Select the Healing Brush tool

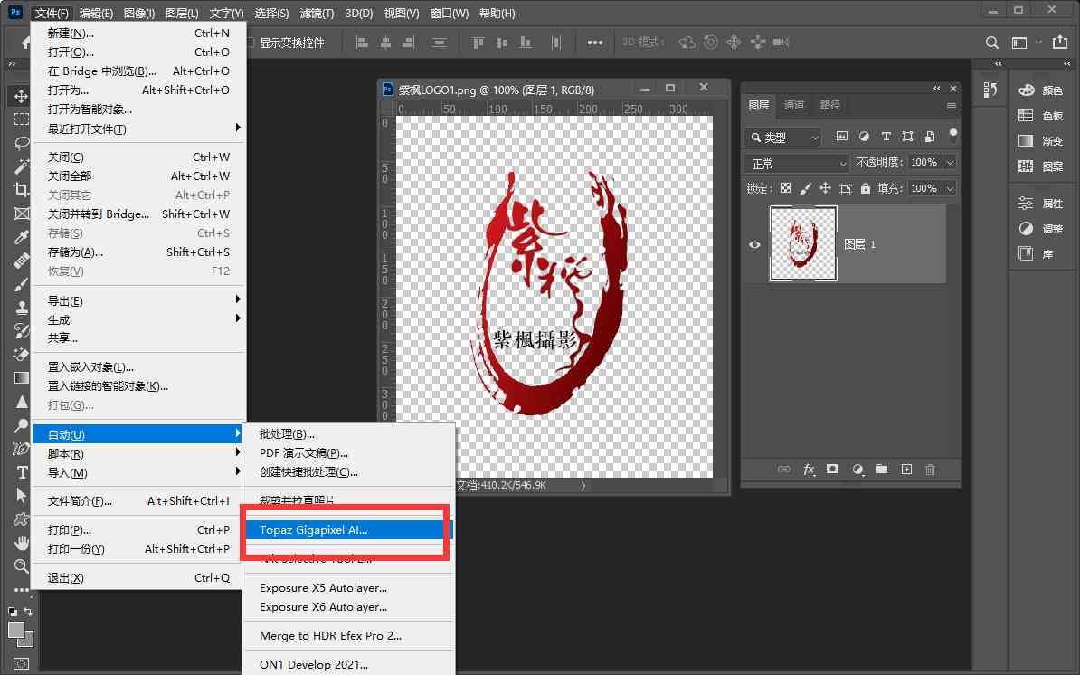coord(22,261)
